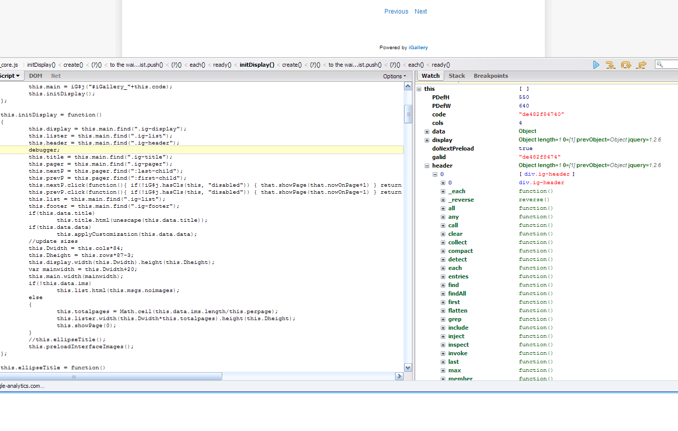The height and width of the screenshot is (431, 678).
Task: Select the Watch tab
Action: coord(430,76)
